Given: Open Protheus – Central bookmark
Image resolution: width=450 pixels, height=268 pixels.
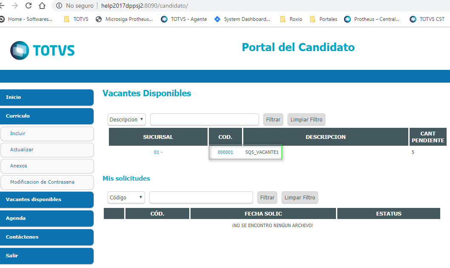Looking at the screenshot, I should click(x=372, y=19).
